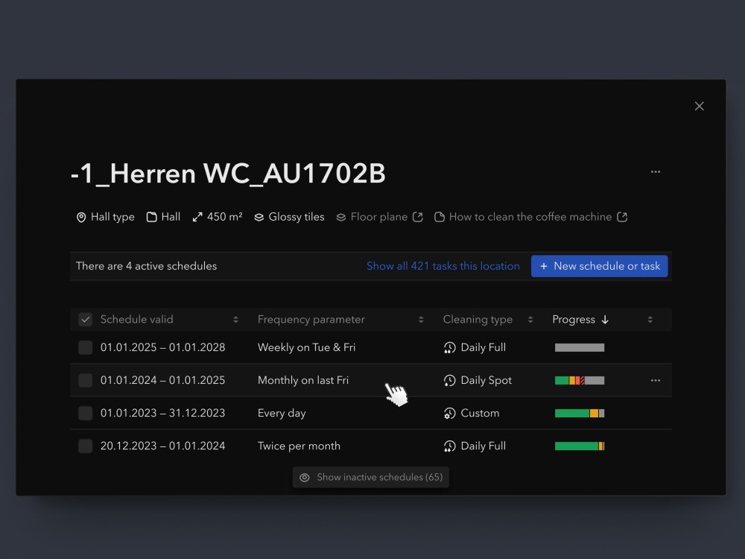Sort by Cleaning type column arrows
745x559 pixels.
tap(530, 320)
